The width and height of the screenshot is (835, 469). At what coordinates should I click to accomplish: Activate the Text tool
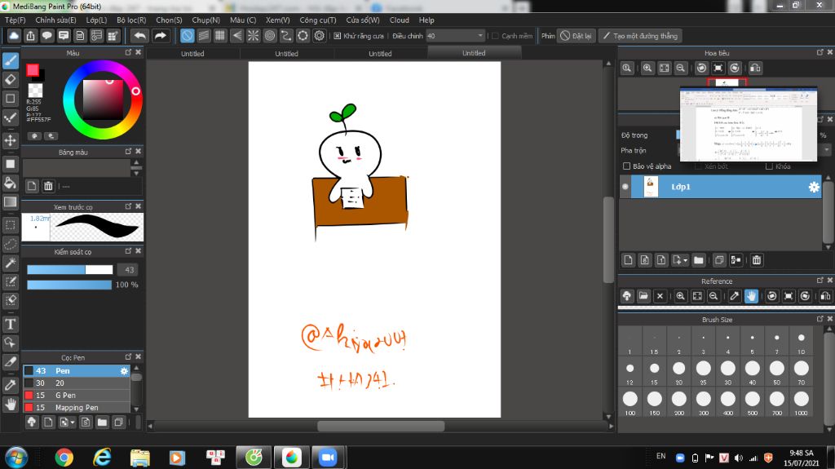coord(11,324)
